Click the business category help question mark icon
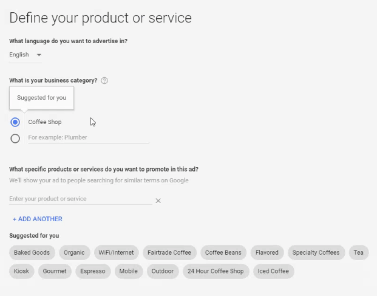 tap(104, 81)
